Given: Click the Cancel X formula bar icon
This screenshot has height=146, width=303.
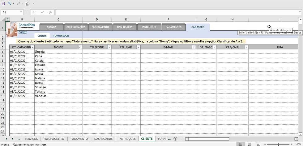Looking at the screenshot, I should pos(34,12).
